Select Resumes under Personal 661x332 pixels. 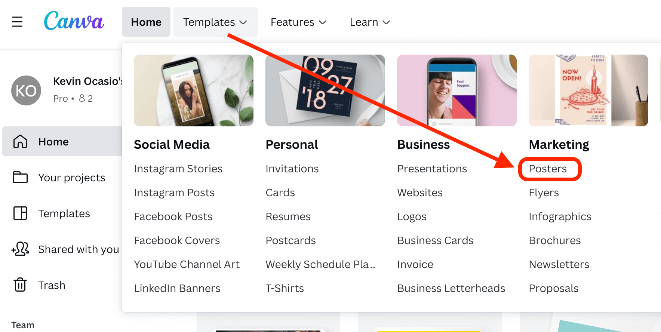coord(288,216)
